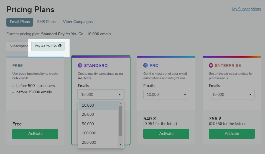The image size is (265, 154).
Task: Click the dropdown list scroll-down arrow
Action: pos(120,145)
